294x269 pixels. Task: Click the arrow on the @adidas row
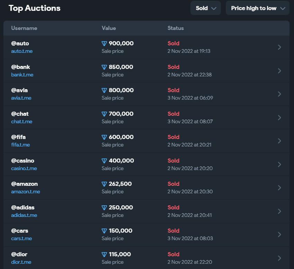tap(279, 211)
